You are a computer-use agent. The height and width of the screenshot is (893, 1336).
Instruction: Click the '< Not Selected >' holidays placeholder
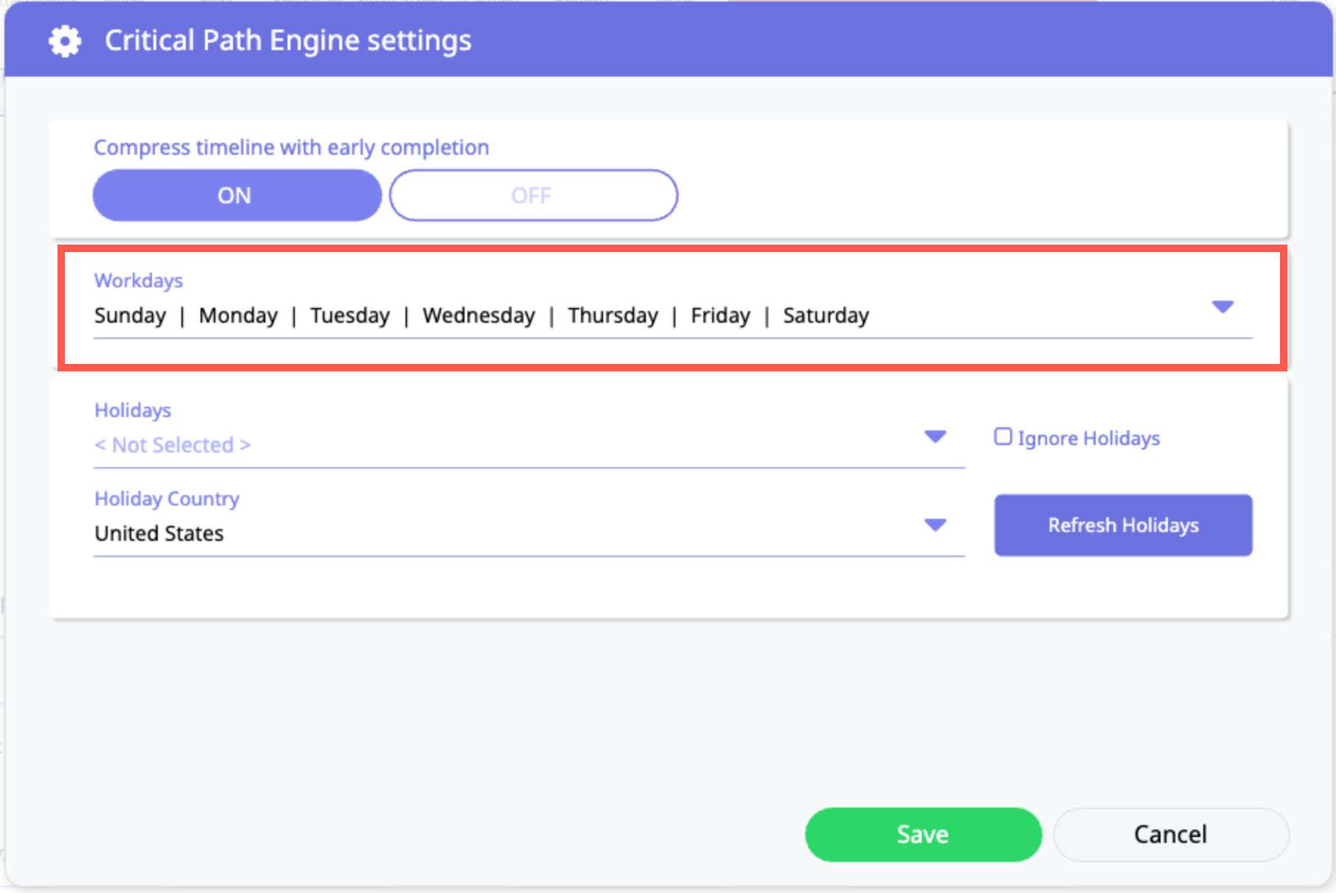pos(173,445)
